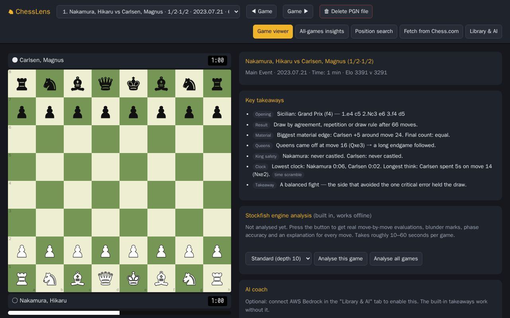Screen dimensions: 510x318
Task: Open the All-games insights tab
Action: (x=322, y=31)
